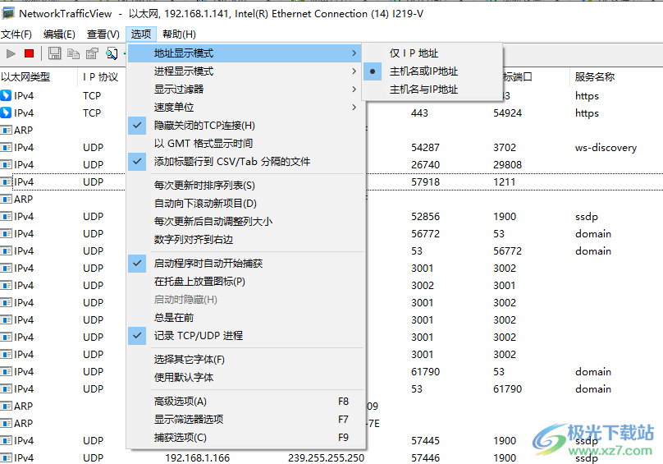Click destination port 29808 cell

tap(507, 165)
